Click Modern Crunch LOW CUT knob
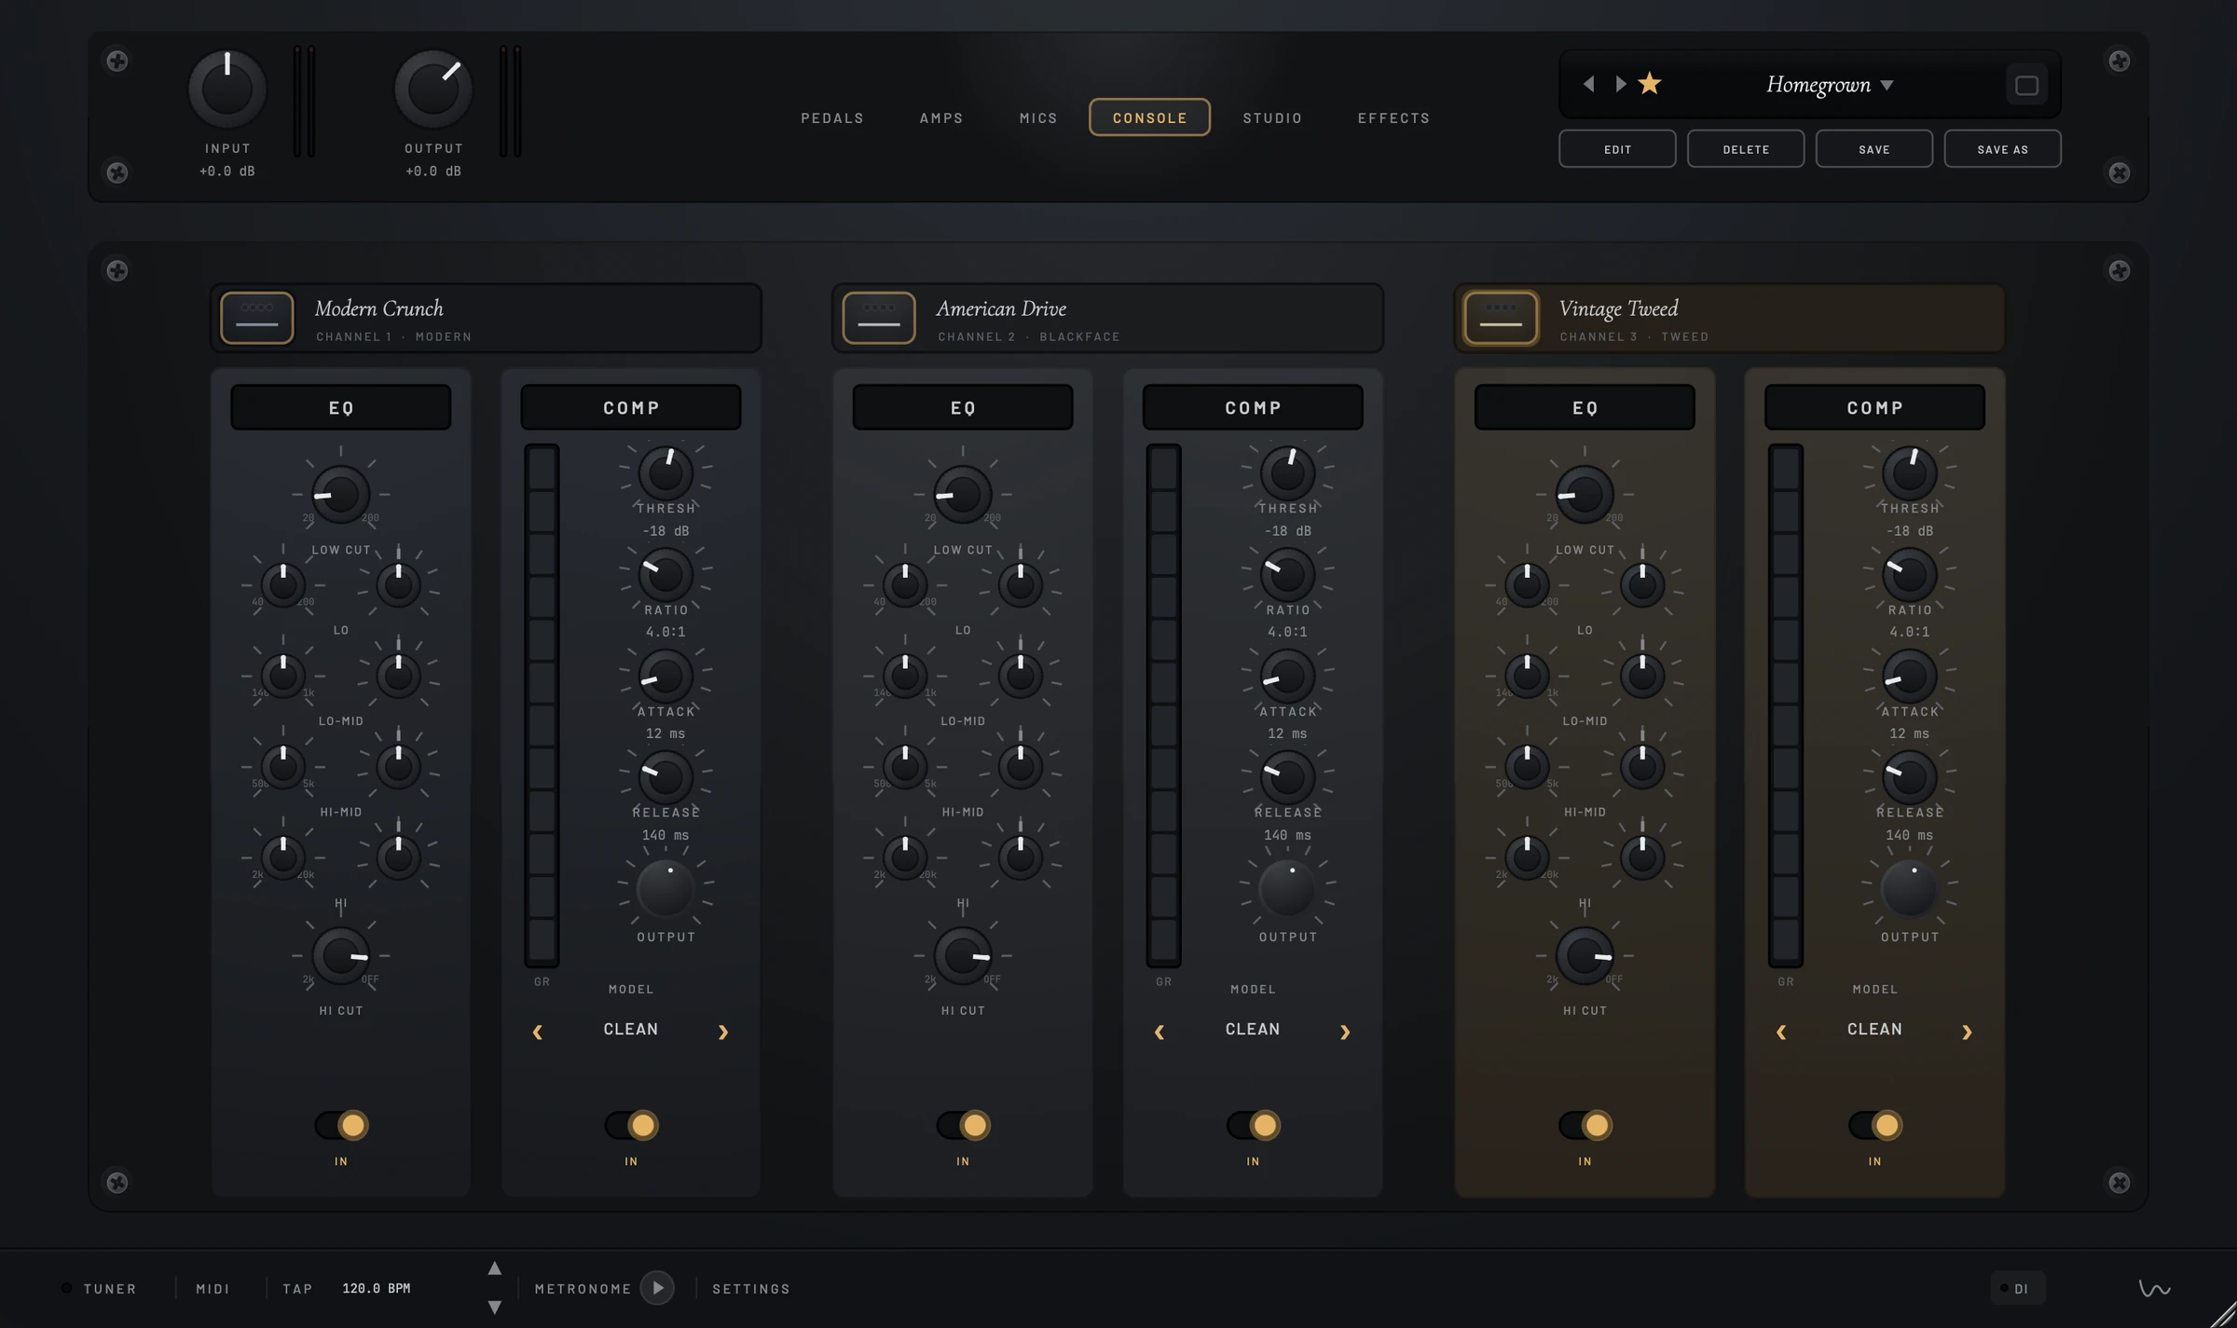This screenshot has height=1328, width=2237. 340,494
